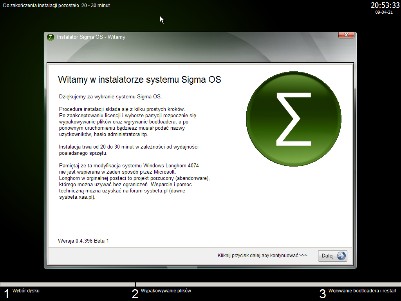Click the 'Wersja 0.4.396 Beta 1' version text
Viewport: 401px width, 301px height.
83,241
